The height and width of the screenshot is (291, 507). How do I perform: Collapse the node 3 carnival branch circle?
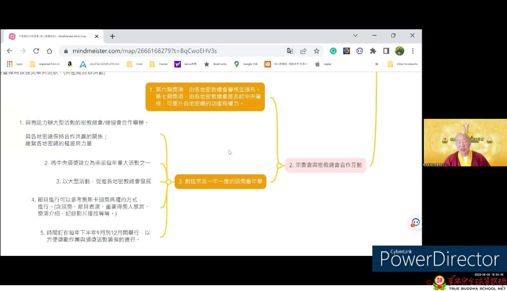[168, 182]
